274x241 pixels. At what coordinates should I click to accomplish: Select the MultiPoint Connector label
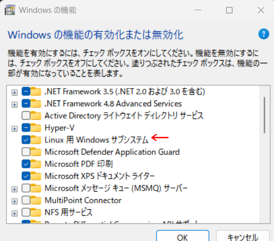[83, 200]
